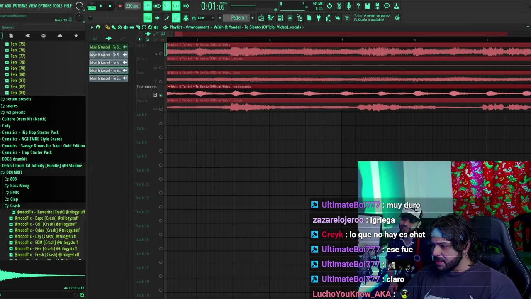The image size is (531, 299).
Task: Mute the Drums track
Action: [x=161, y=68]
